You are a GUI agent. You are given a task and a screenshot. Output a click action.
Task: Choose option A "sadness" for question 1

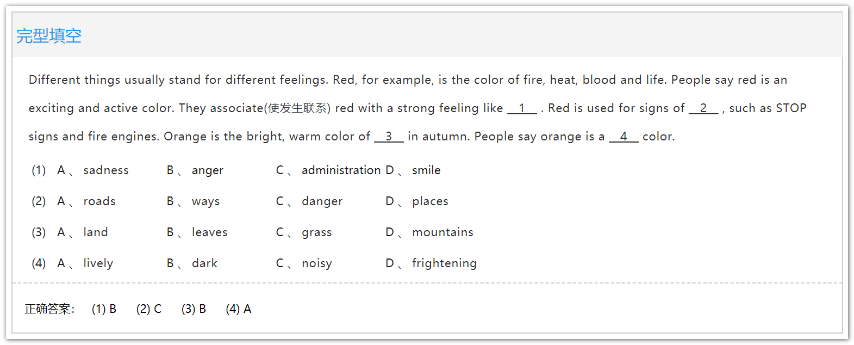click(105, 170)
